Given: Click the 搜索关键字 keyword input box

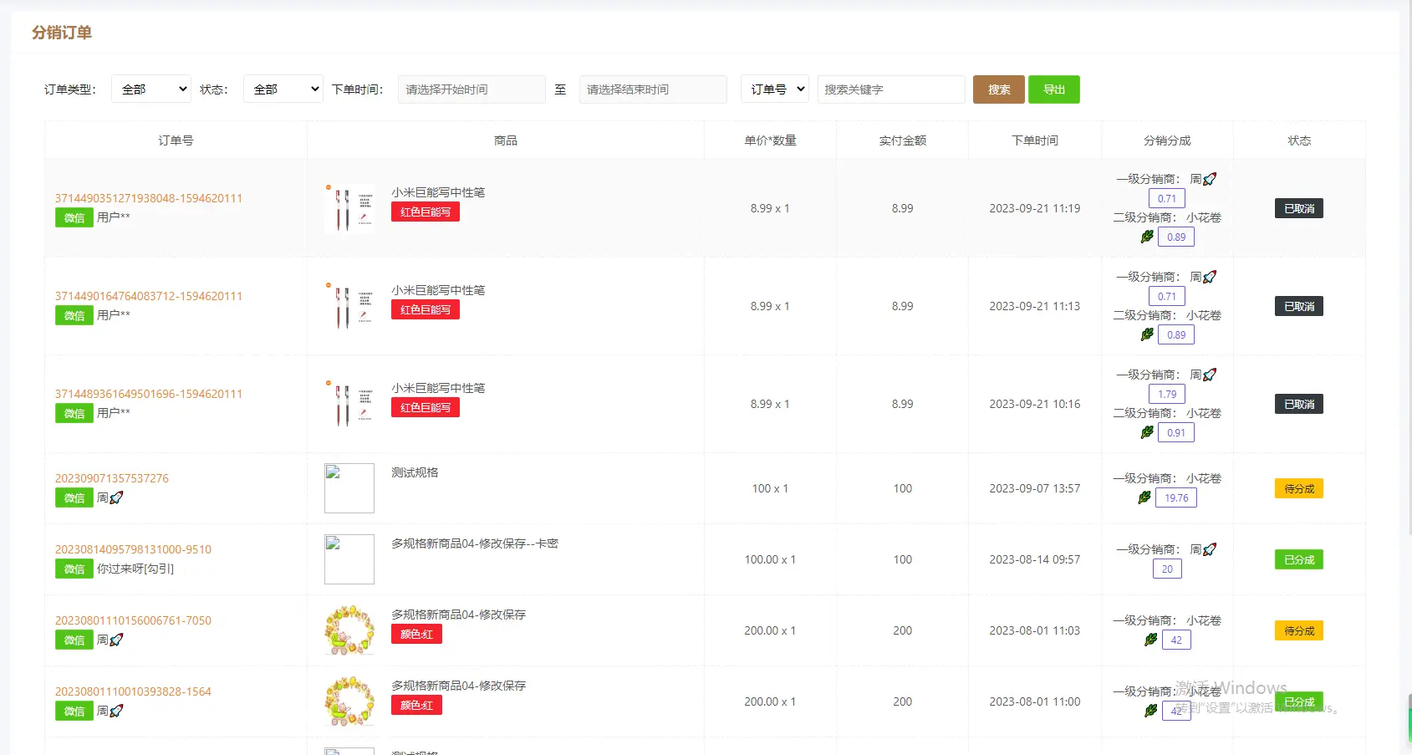Looking at the screenshot, I should pos(890,89).
